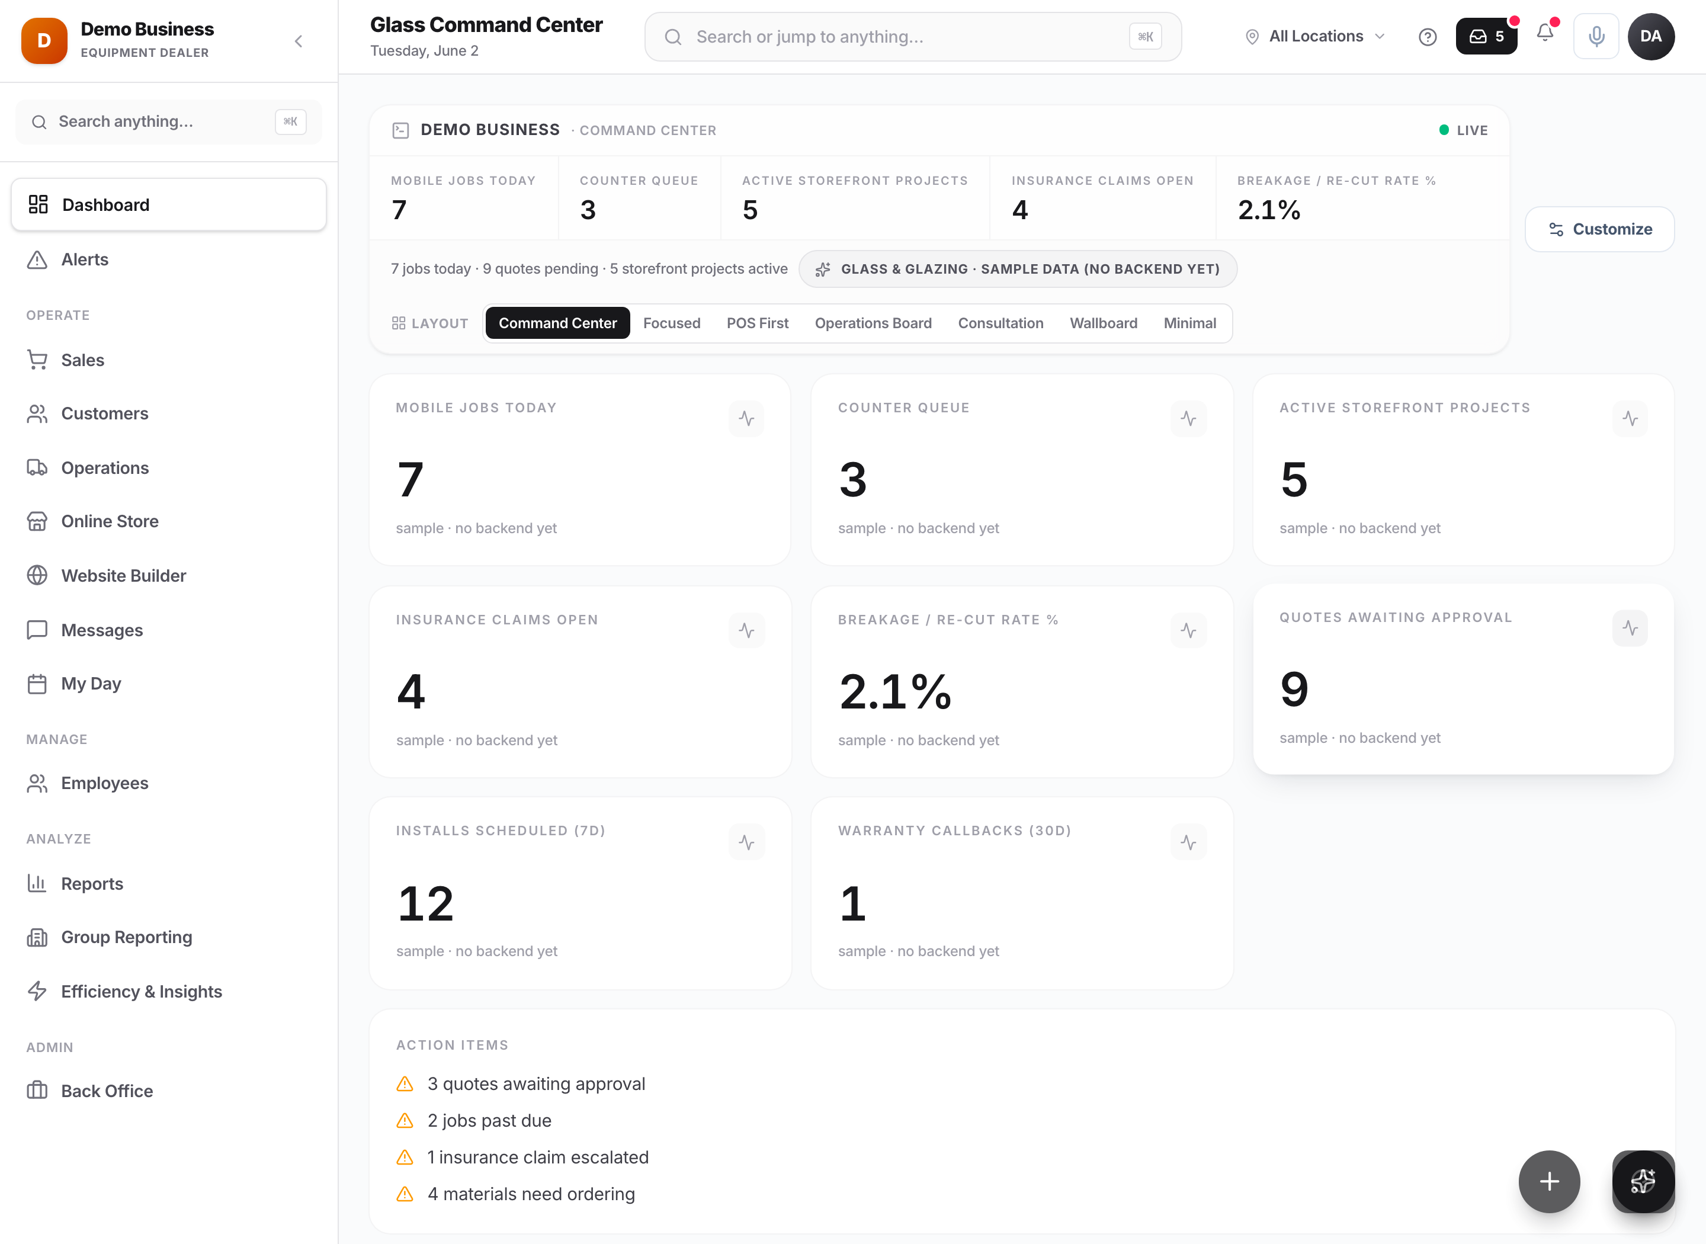Open the help question mark icon
Screen dimensions: 1706x1244
(1426, 37)
